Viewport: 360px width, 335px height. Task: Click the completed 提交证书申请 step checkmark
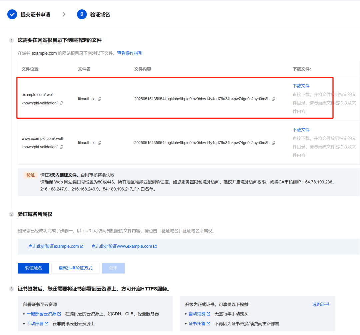point(12,14)
